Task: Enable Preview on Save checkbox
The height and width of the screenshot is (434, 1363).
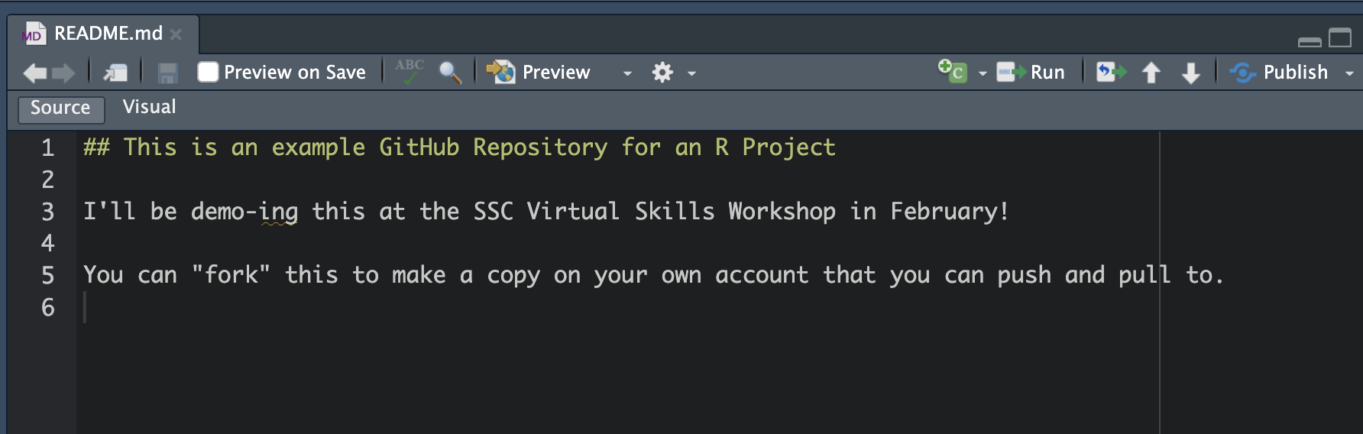Action: [208, 72]
